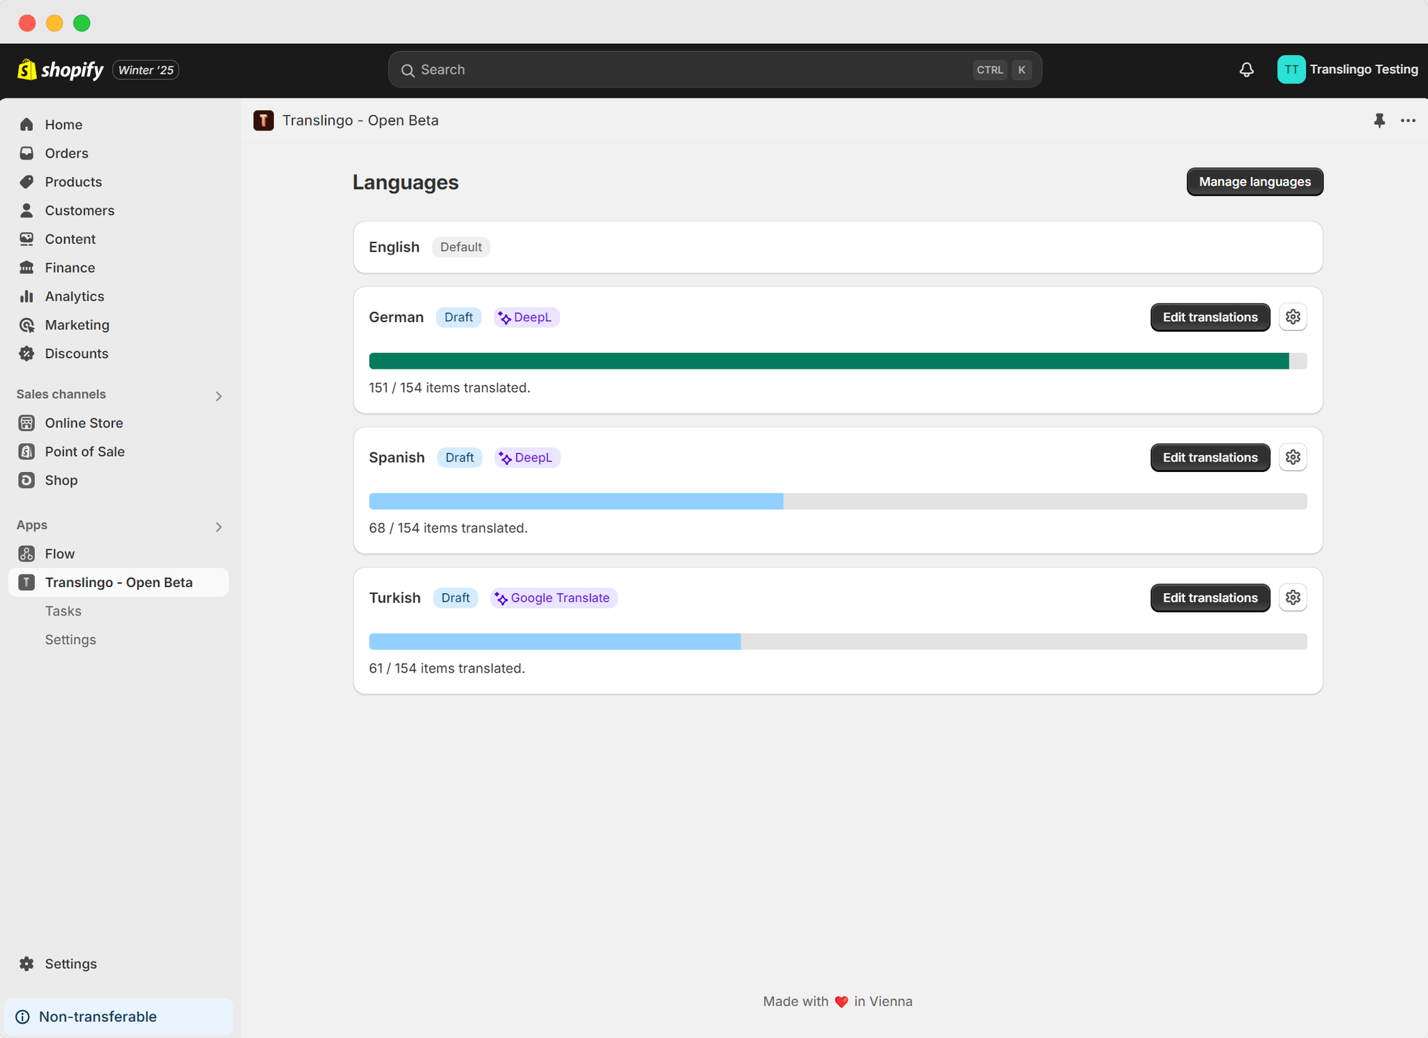Click '61 / 154 items translated.' text
The height and width of the screenshot is (1038, 1428).
447,668
